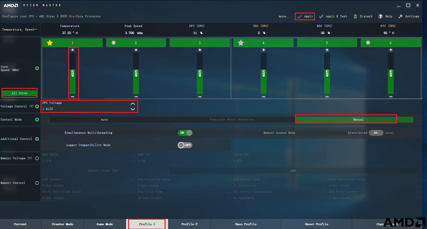The image size is (427, 229).
Task: Select Profile 1 tab
Action: click(147, 224)
